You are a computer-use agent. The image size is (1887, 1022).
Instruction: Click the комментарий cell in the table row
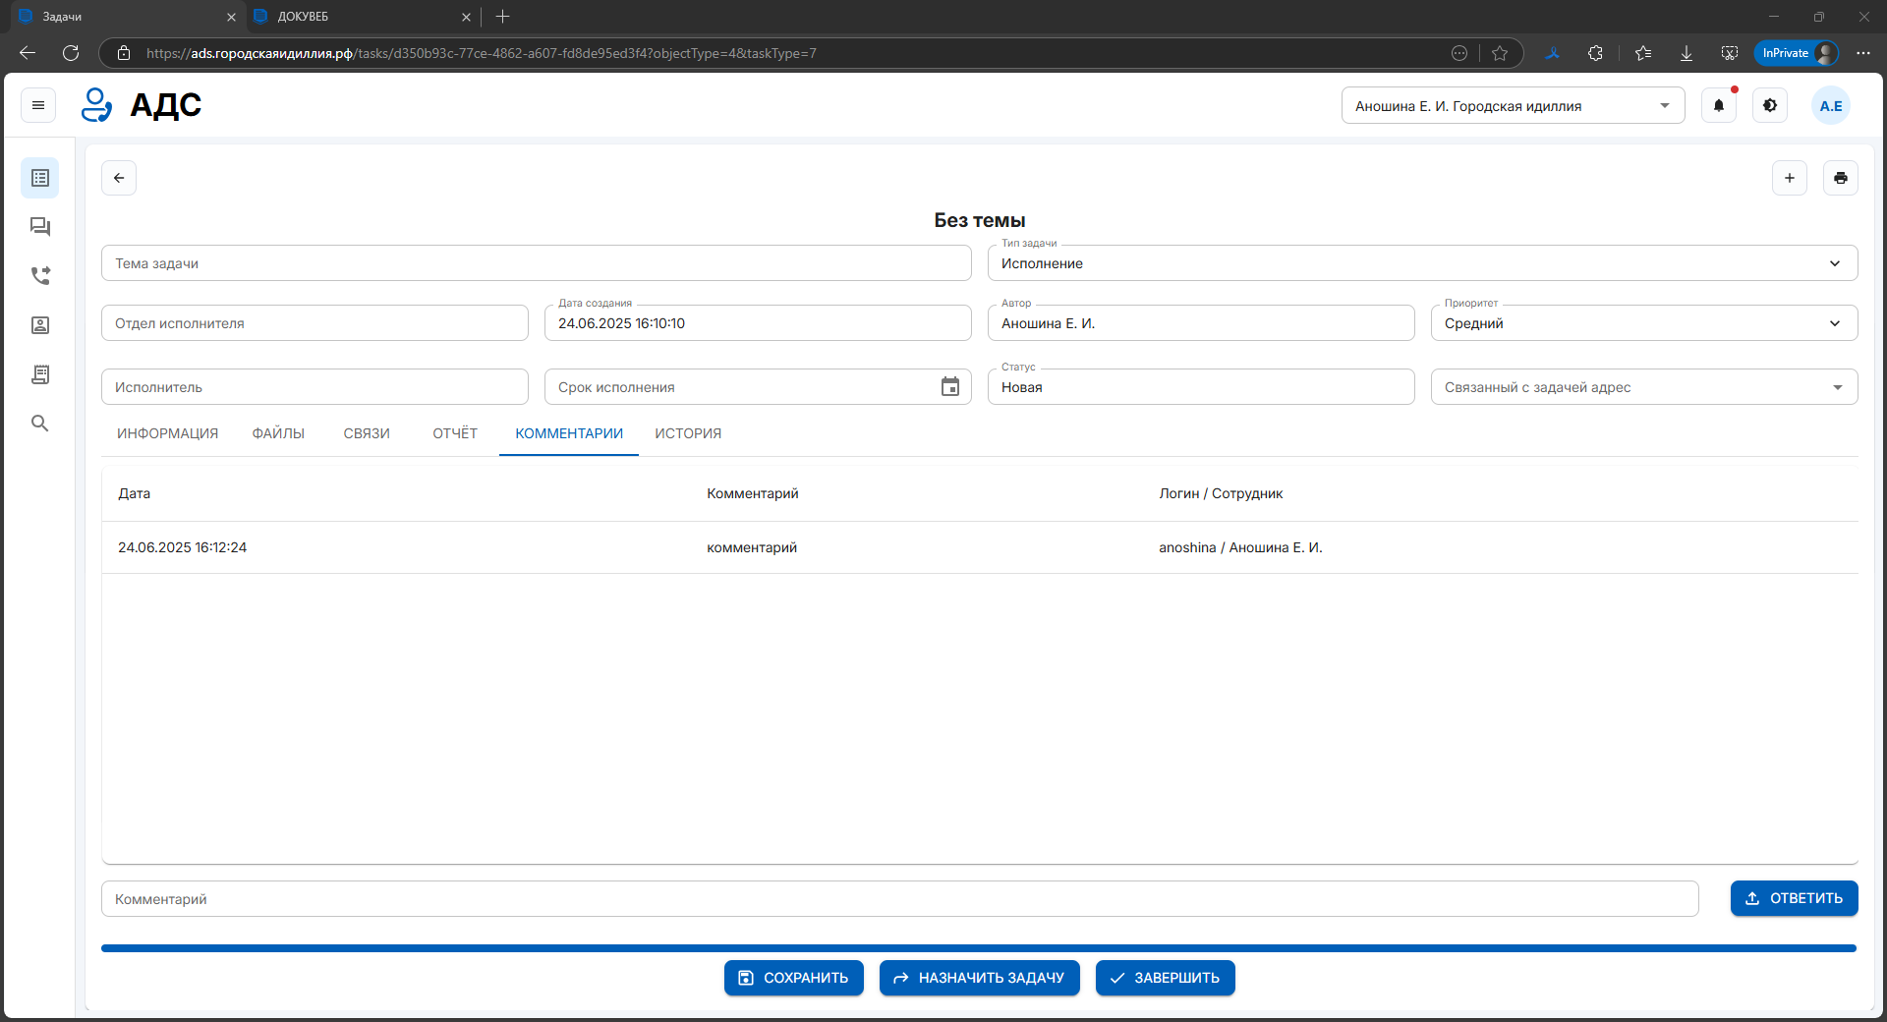pyautogui.click(x=752, y=547)
